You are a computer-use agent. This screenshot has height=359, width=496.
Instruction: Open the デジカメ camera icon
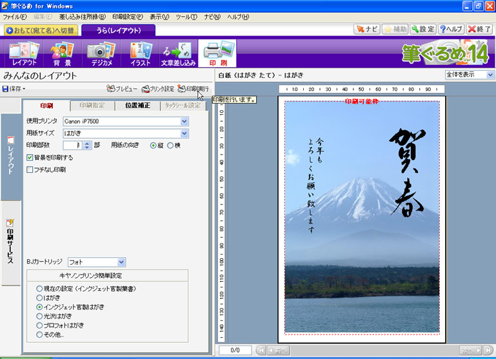pyautogui.click(x=101, y=53)
